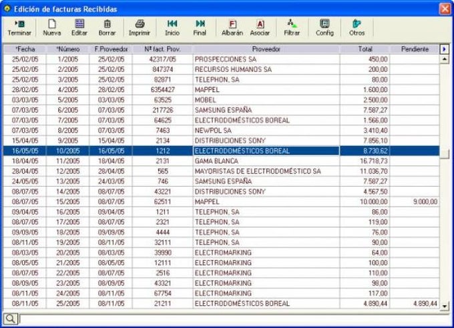Click the scrollbar down arrow
This screenshot has height=328, width=454.
pos(444,305)
